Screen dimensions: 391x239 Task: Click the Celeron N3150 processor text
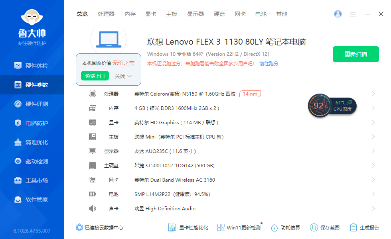185,94
